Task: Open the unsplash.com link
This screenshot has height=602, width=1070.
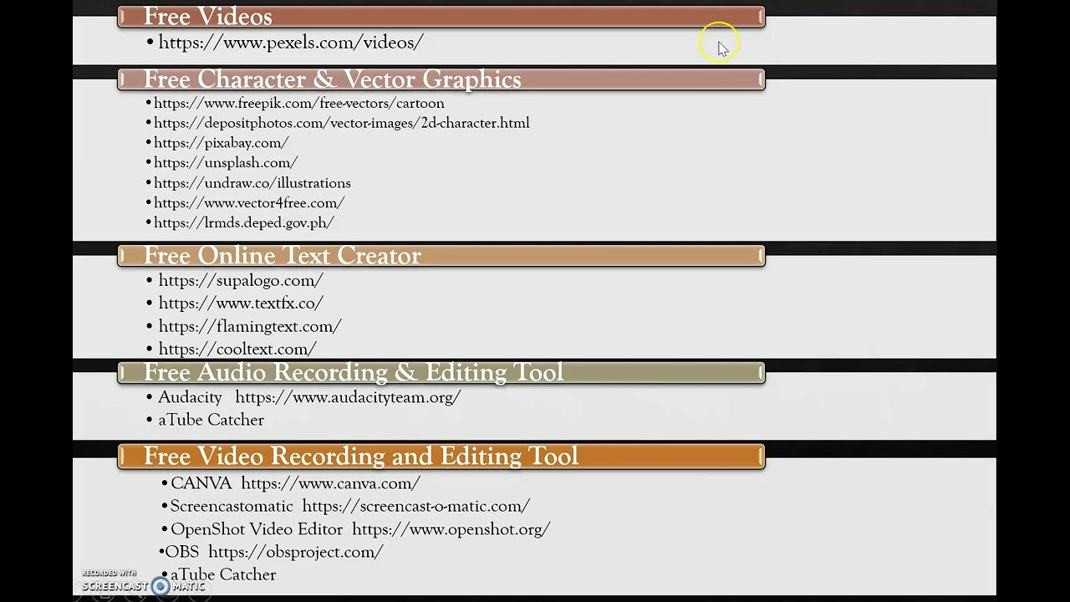Action: (226, 163)
